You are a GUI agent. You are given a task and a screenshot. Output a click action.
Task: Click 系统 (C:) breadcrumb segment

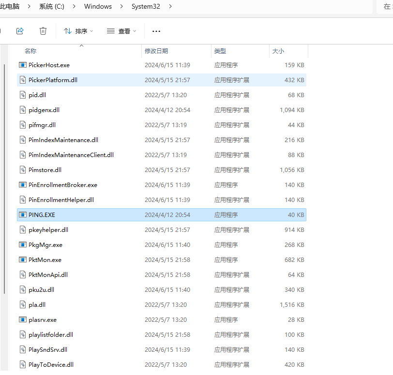52,6
